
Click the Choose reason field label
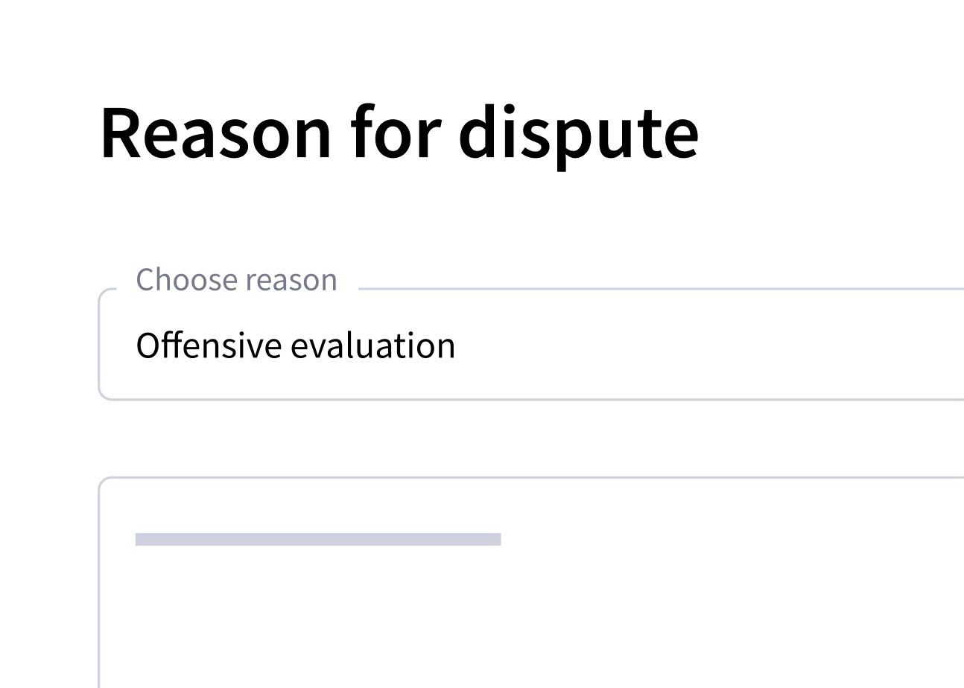pyautogui.click(x=236, y=280)
